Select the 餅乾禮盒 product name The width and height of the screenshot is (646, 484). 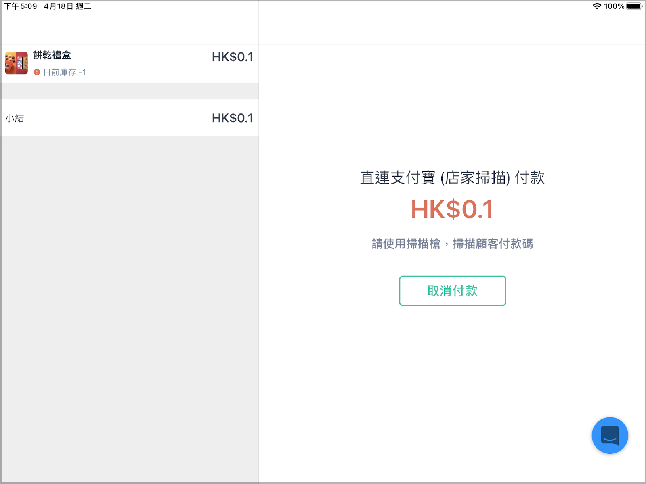point(52,55)
